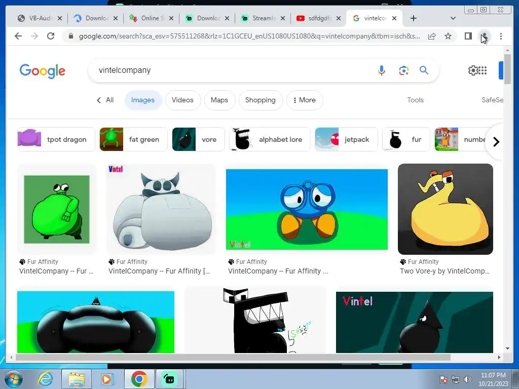This screenshot has height=389, width=519.
Task: Filter by tpot dragon chip
Action: [56, 139]
